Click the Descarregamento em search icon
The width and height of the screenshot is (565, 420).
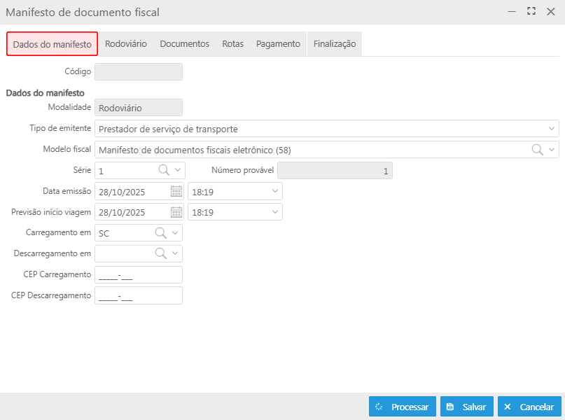coord(160,253)
